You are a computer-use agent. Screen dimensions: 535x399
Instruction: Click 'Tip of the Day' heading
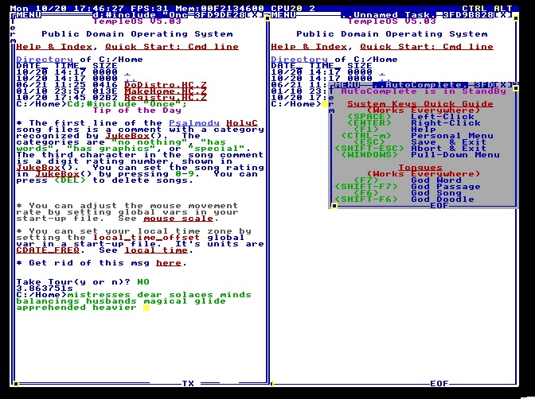point(137,110)
